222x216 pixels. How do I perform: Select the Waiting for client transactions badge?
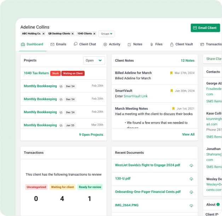(62, 187)
